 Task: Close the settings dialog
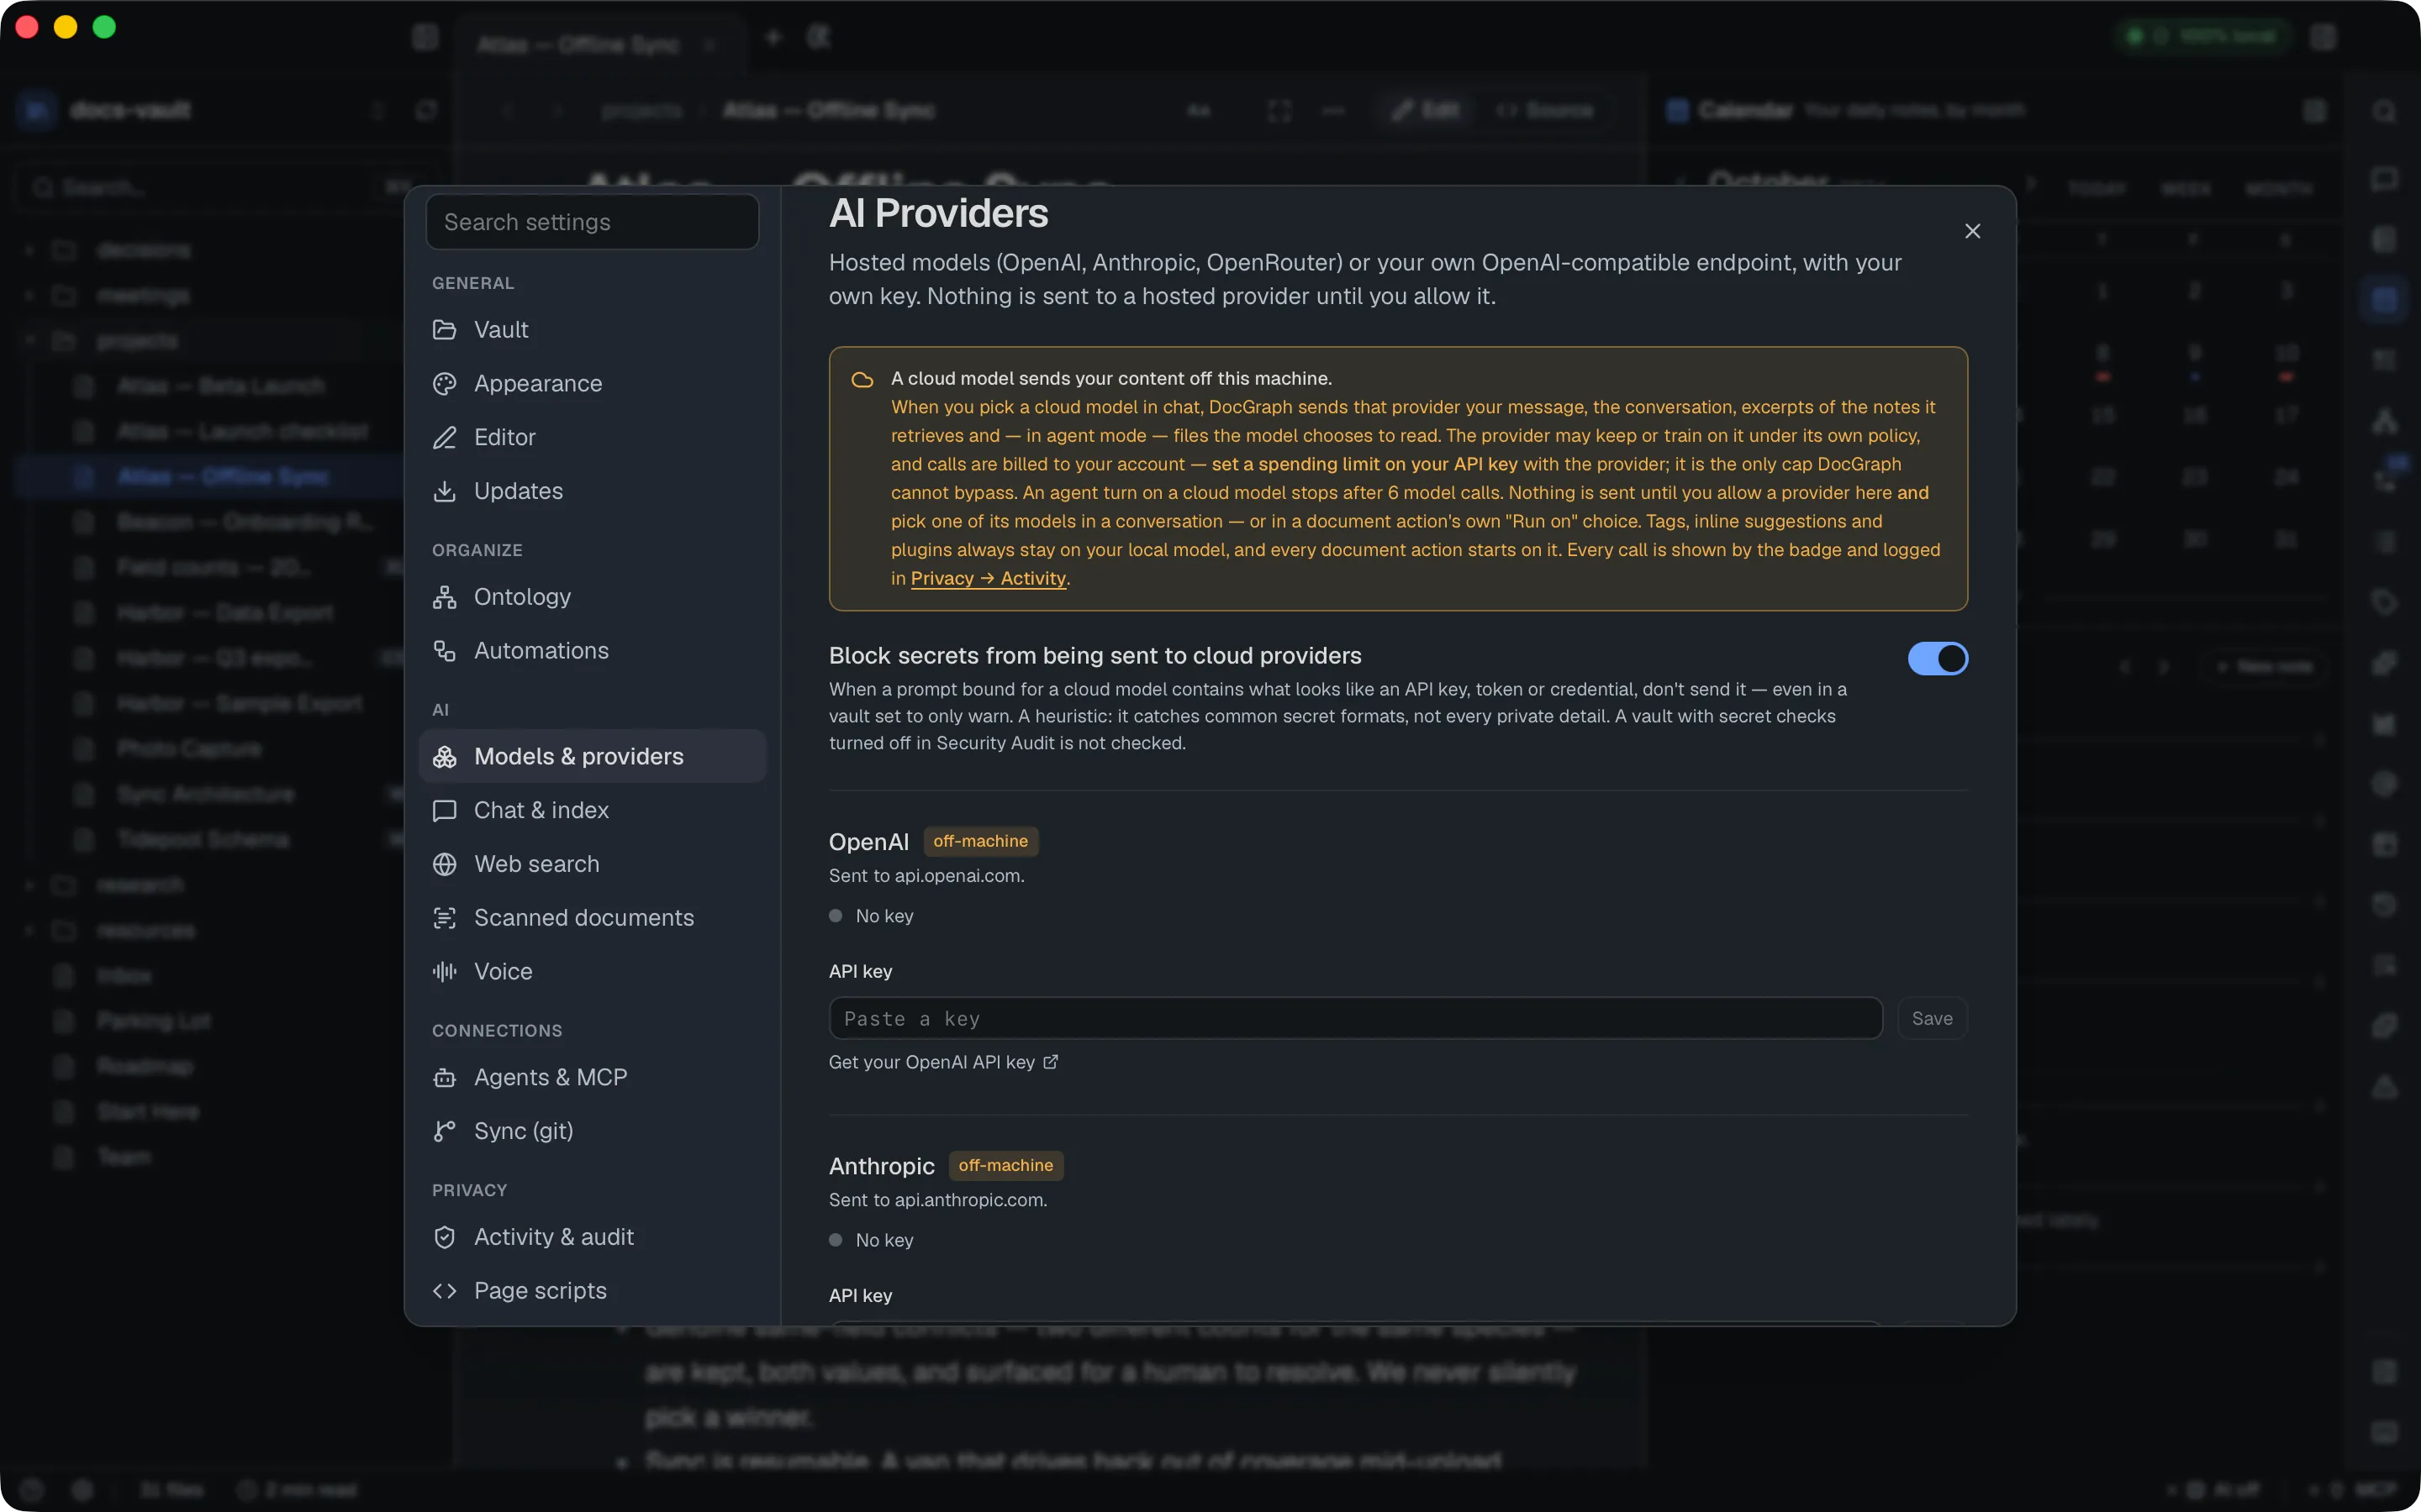click(1973, 231)
